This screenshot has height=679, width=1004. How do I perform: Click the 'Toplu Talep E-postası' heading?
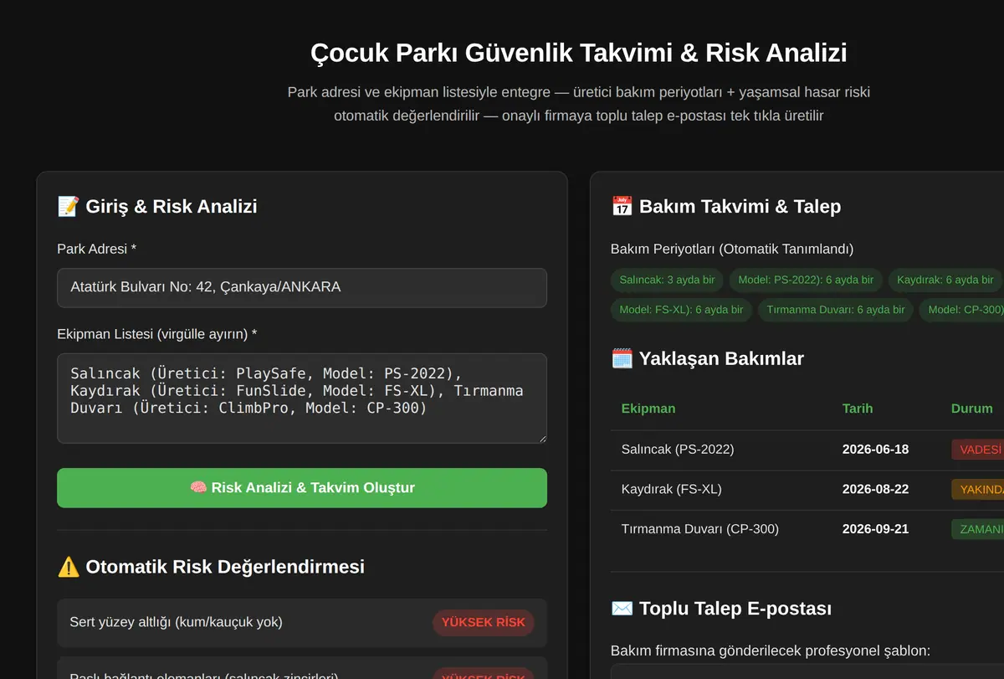(735, 609)
